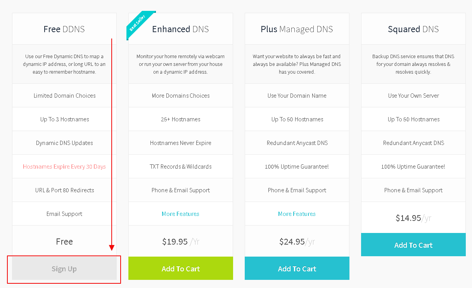Open More Features under Plus Managed DNS
The image size is (472, 288).
pyautogui.click(x=297, y=214)
